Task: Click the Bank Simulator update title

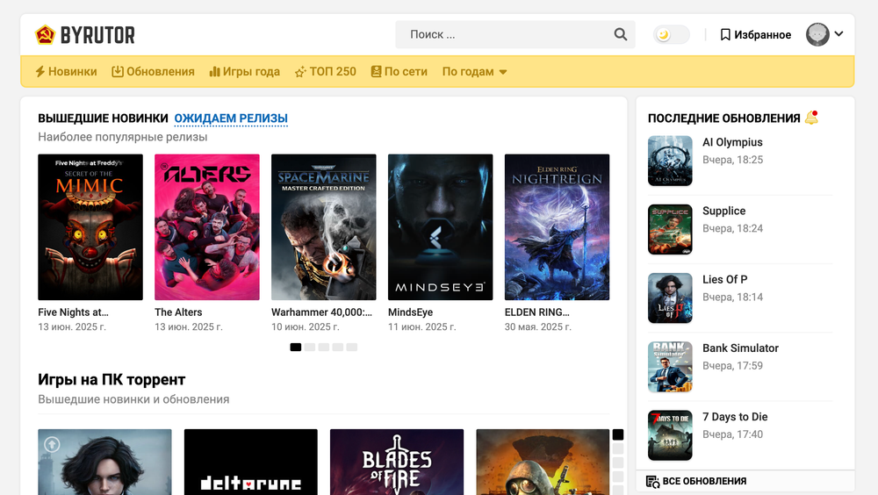Action: [740, 348]
